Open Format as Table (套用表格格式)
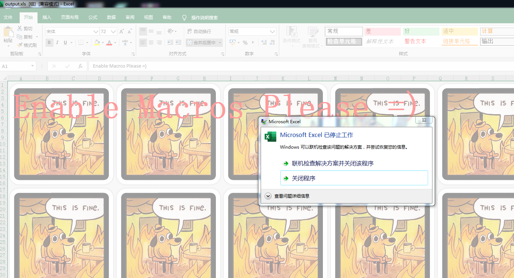 coord(313,37)
